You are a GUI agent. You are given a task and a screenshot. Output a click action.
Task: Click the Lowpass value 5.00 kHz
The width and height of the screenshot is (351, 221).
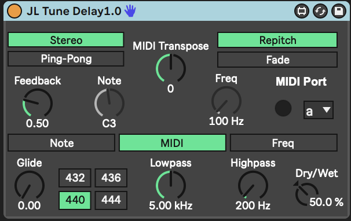point(170,205)
